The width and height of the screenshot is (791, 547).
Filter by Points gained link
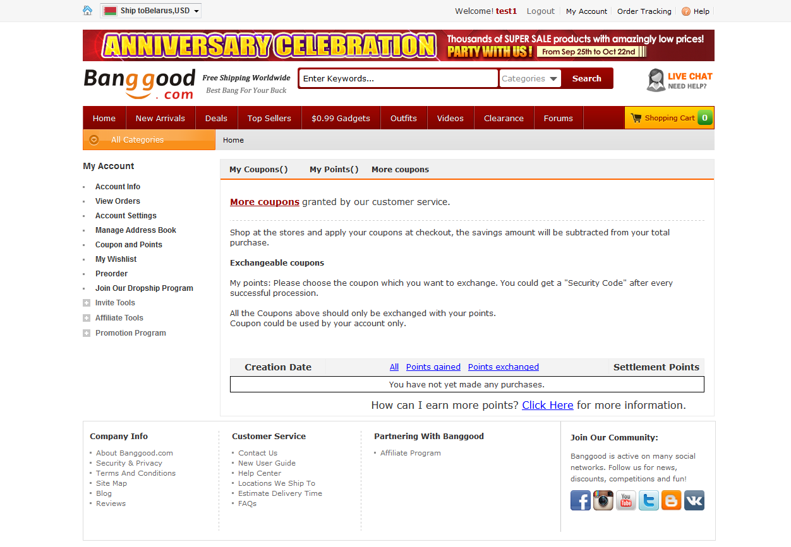pos(433,367)
